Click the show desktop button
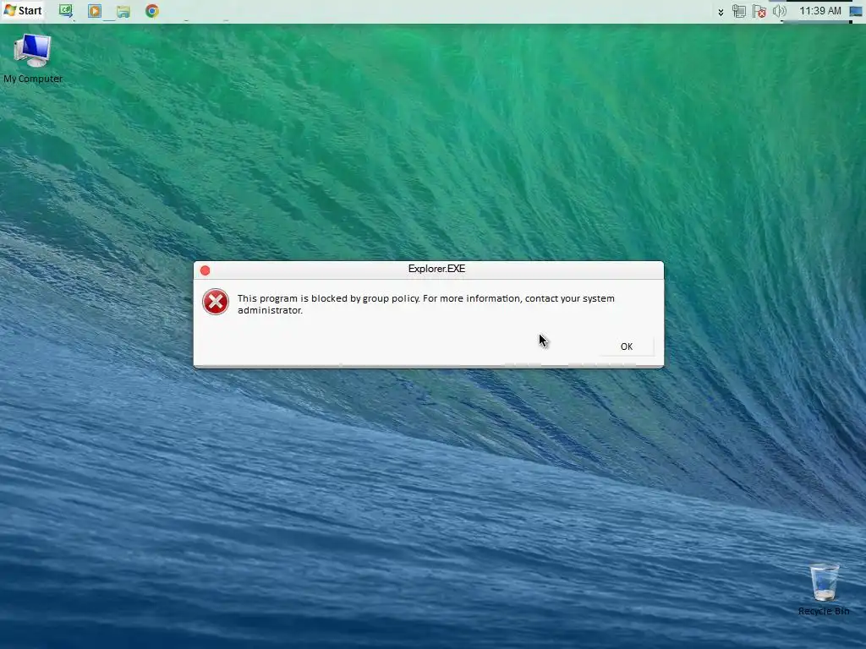The width and height of the screenshot is (866, 649). [856, 11]
